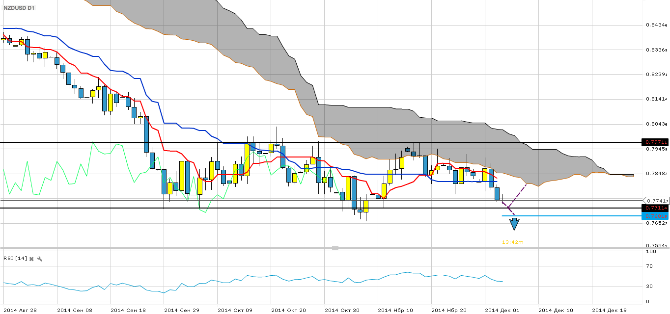Image resolution: width=670 pixels, height=314 pixels.
Task: Click the 2014 Ноя 10 date label
Action: pyautogui.click(x=394, y=310)
